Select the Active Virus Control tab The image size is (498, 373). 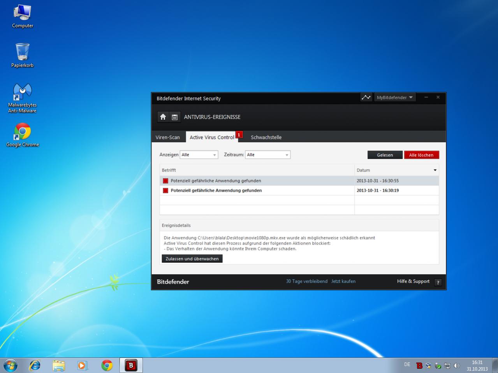coord(212,137)
